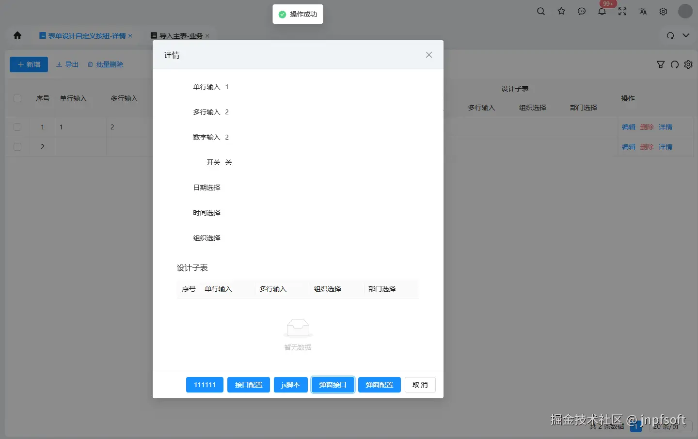Open the top bar settings gear
Image resolution: width=698 pixels, height=439 pixels.
coord(663,11)
